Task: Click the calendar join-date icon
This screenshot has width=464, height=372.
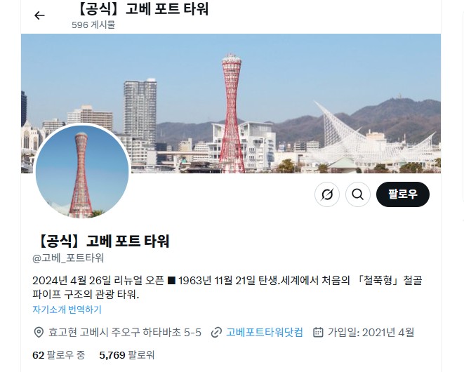Action: (318, 333)
